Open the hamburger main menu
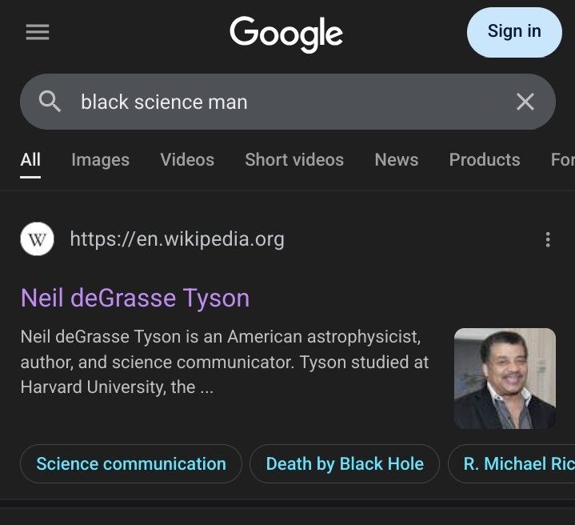 (x=38, y=32)
